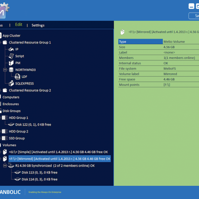Click the Disk 122 drive icon
This screenshot has height=199, width=199.
[x=11, y=125]
